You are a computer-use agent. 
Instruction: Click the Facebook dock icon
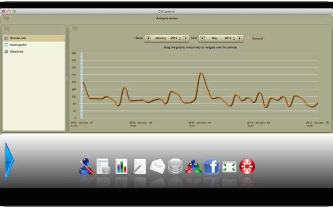211,166
